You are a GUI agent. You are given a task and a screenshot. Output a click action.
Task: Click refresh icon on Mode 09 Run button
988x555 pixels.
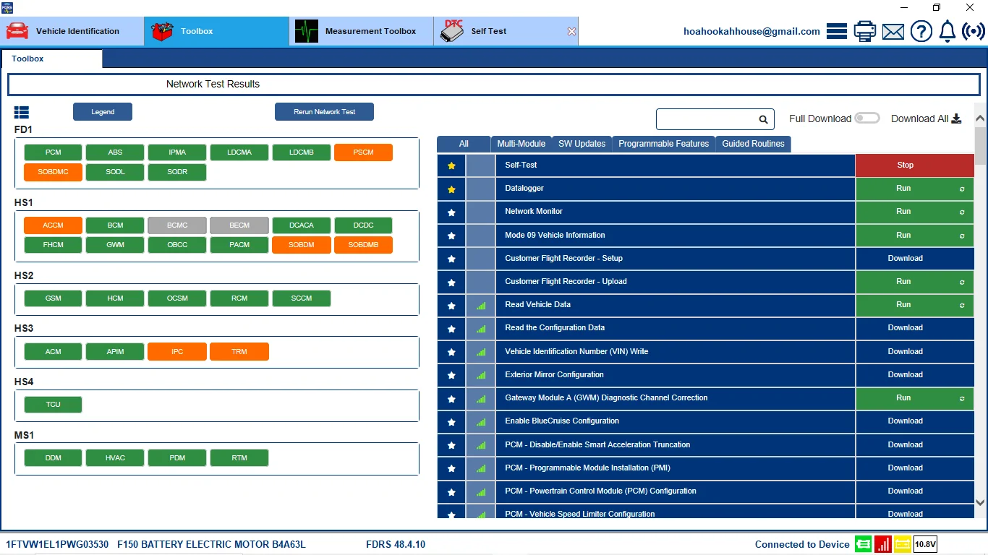tap(962, 236)
